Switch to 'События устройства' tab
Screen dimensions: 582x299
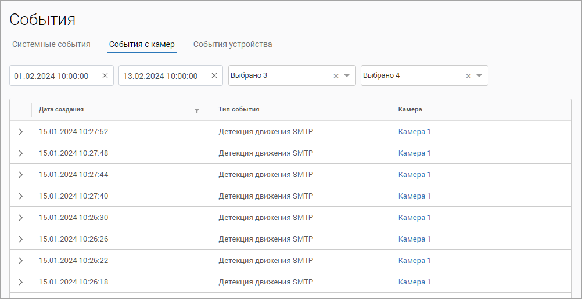[x=232, y=44]
